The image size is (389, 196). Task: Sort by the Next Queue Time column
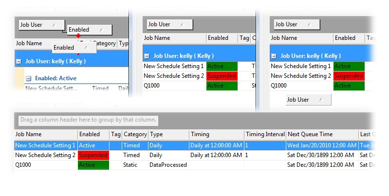pos(321,134)
